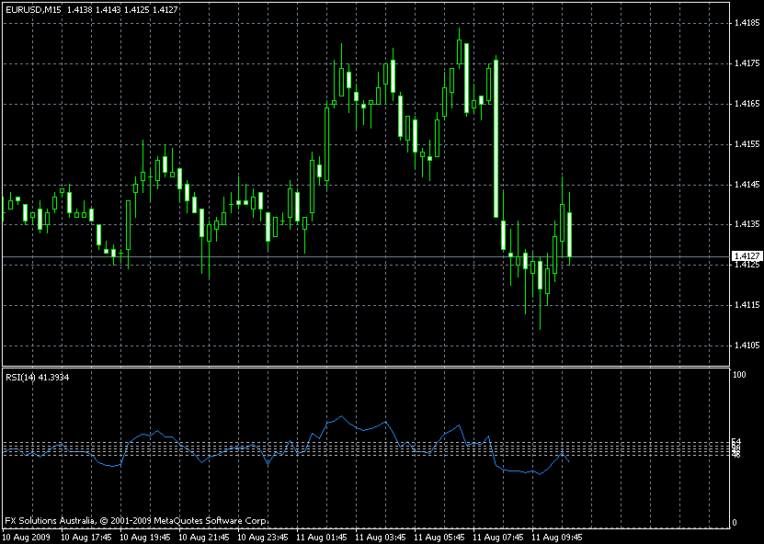Click the 1.4155 level on price axis
764x544 pixels.
tap(747, 144)
